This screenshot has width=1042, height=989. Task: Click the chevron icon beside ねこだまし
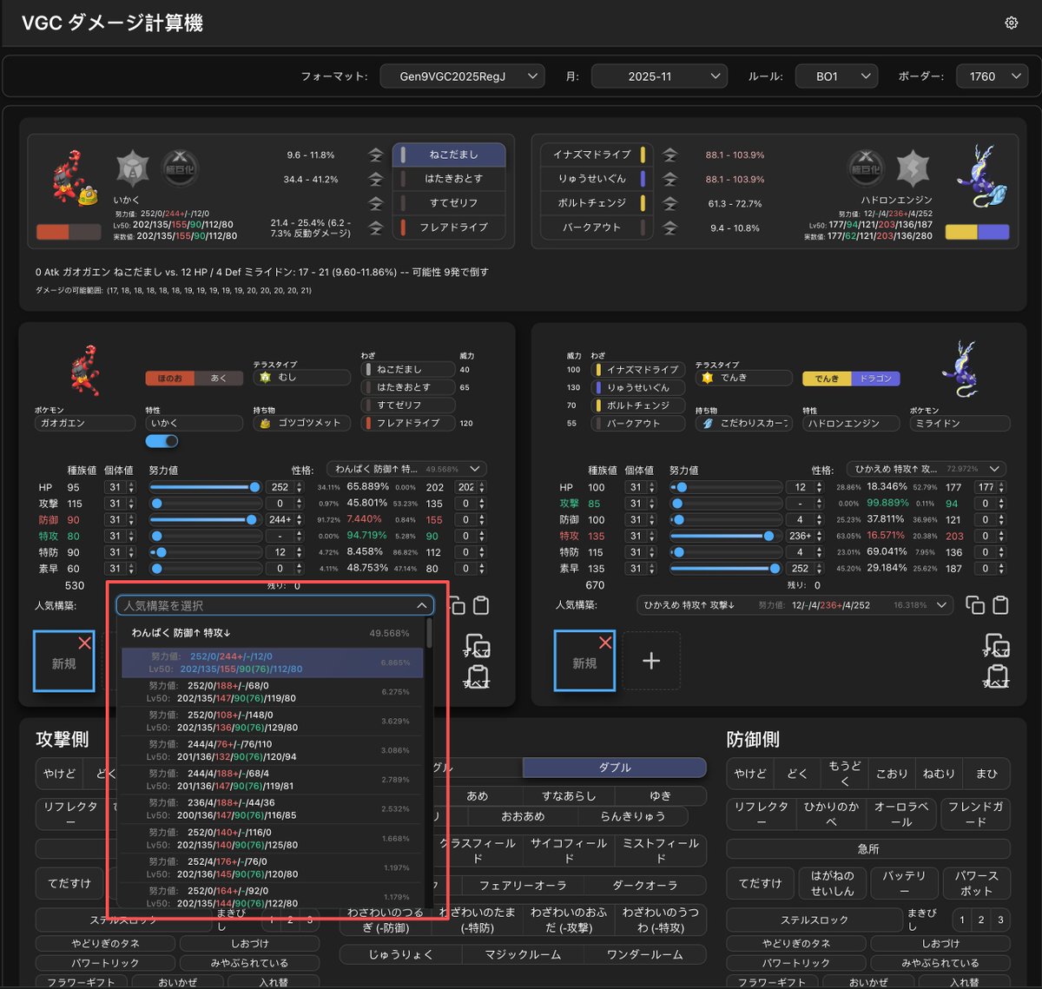(x=375, y=155)
